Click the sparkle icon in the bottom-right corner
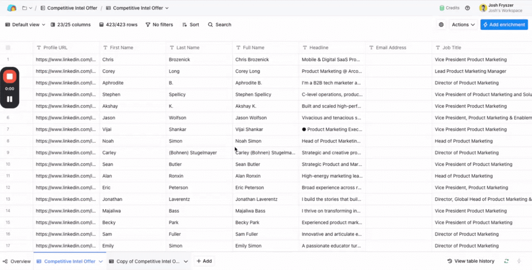 coord(520,261)
